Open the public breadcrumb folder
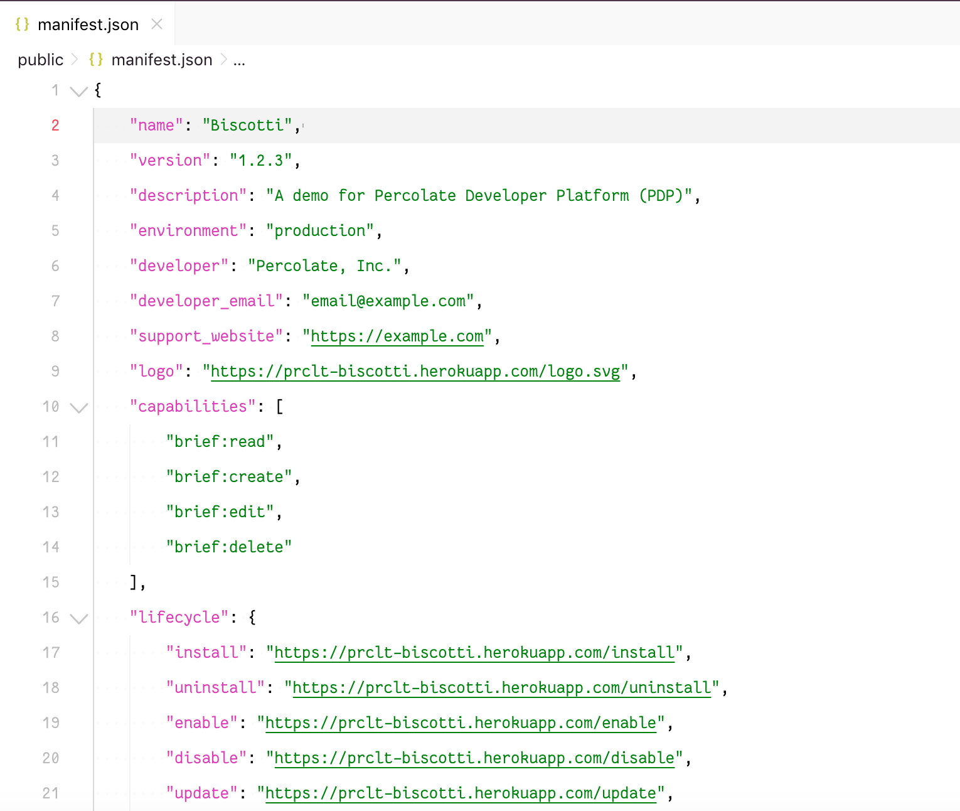This screenshot has width=960, height=811. pos(41,60)
